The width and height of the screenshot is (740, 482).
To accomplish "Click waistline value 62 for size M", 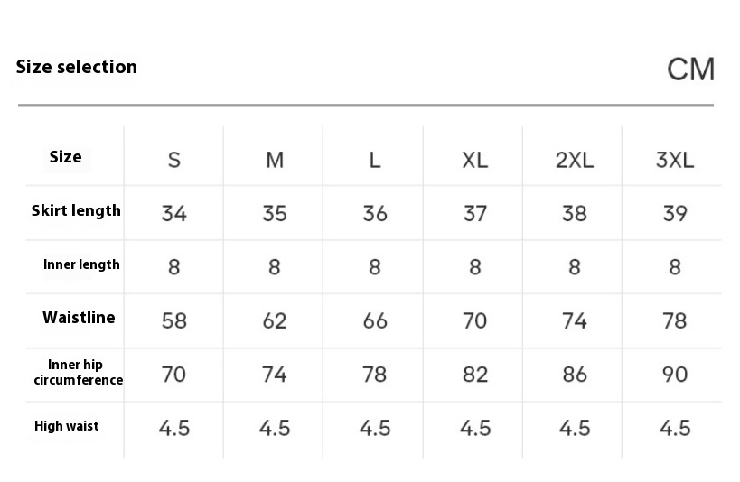I will (x=275, y=321).
